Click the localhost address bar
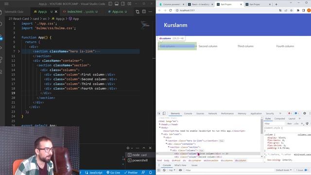The width and height of the screenshot is (311, 175). 226,10
